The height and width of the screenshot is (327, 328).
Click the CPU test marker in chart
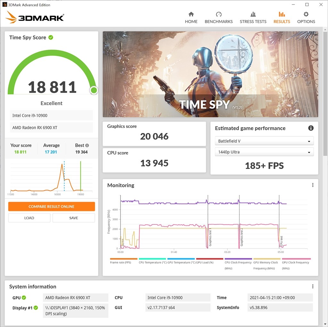click(282, 241)
